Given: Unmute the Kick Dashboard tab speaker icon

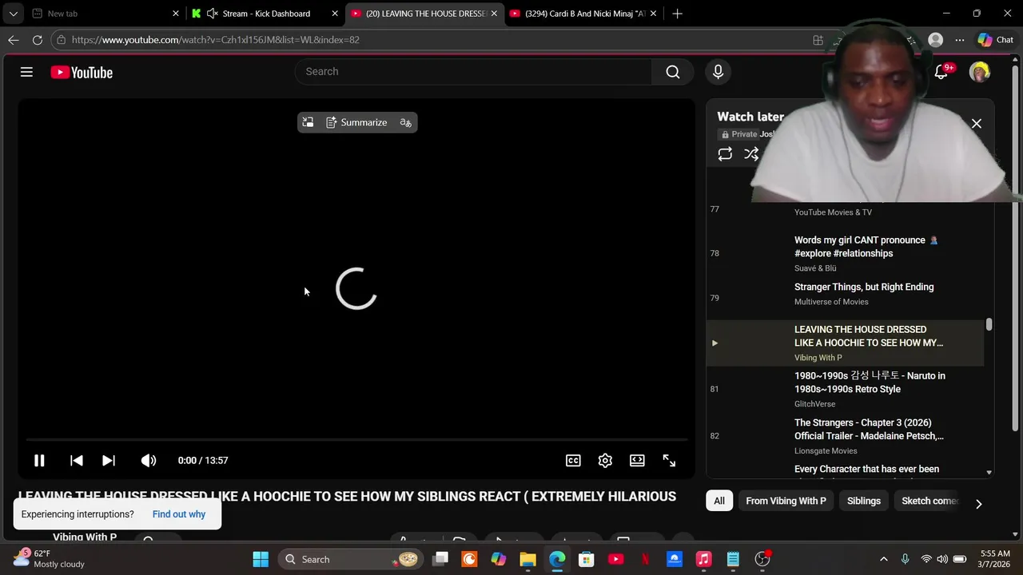Looking at the screenshot, I should (212, 14).
